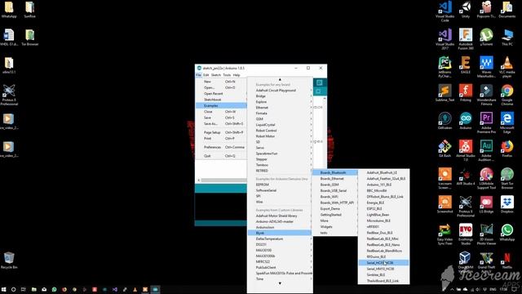The height and width of the screenshot is (294, 522).
Task: Open the Popcorn Time desktop icon
Action: [x=486, y=9]
